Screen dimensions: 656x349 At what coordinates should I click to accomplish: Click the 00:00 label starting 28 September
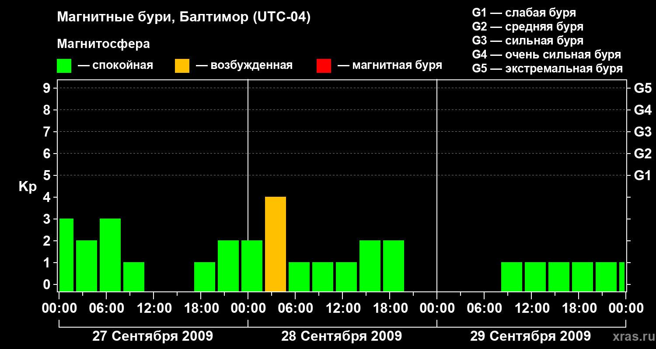click(248, 308)
